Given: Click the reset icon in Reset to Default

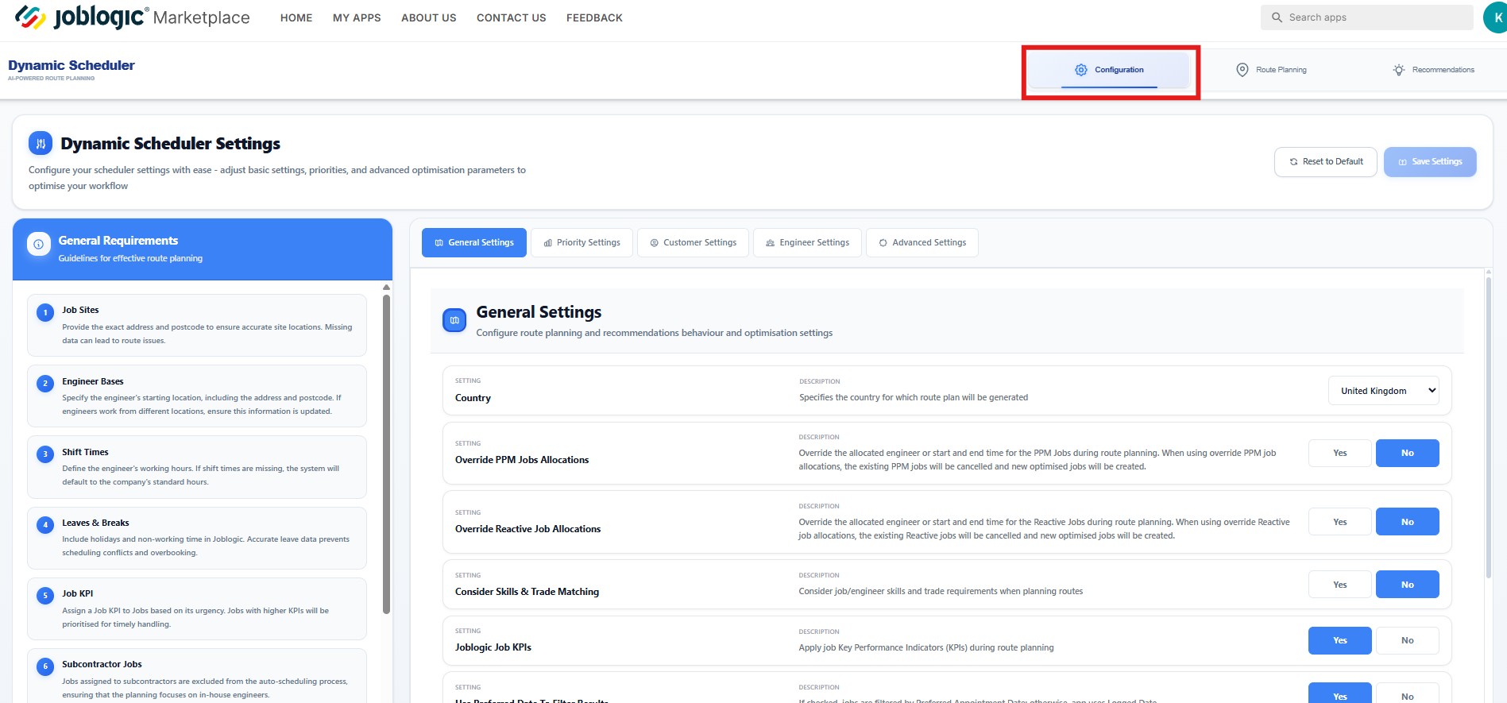Looking at the screenshot, I should pyautogui.click(x=1293, y=162).
